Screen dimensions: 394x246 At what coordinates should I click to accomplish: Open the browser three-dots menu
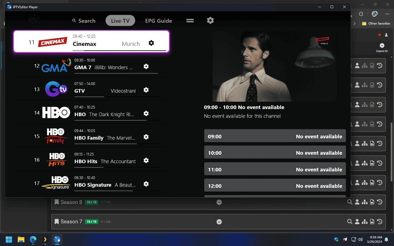point(387,14)
